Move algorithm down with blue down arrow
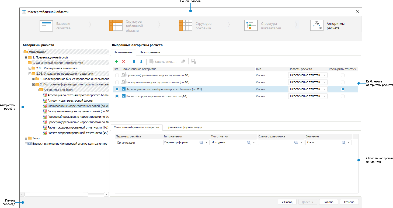 [x=141, y=61]
